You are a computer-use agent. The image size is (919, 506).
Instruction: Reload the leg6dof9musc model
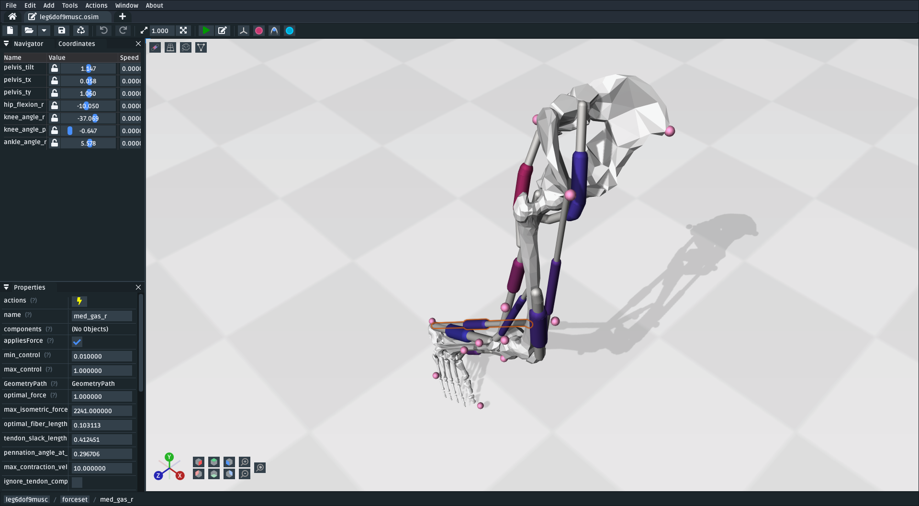pos(80,30)
